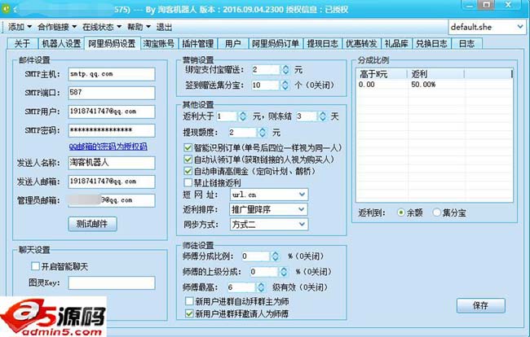Adjust the 返利大于 amount spinner
Viewport: 530px width, 337px height.
click(x=242, y=116)
